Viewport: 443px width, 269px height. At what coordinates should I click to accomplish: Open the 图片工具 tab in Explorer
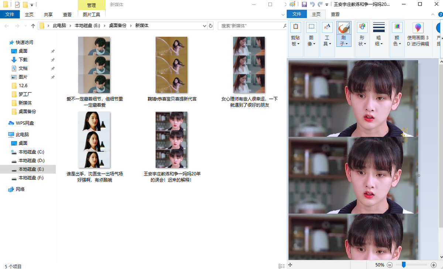tap(92, 14)
